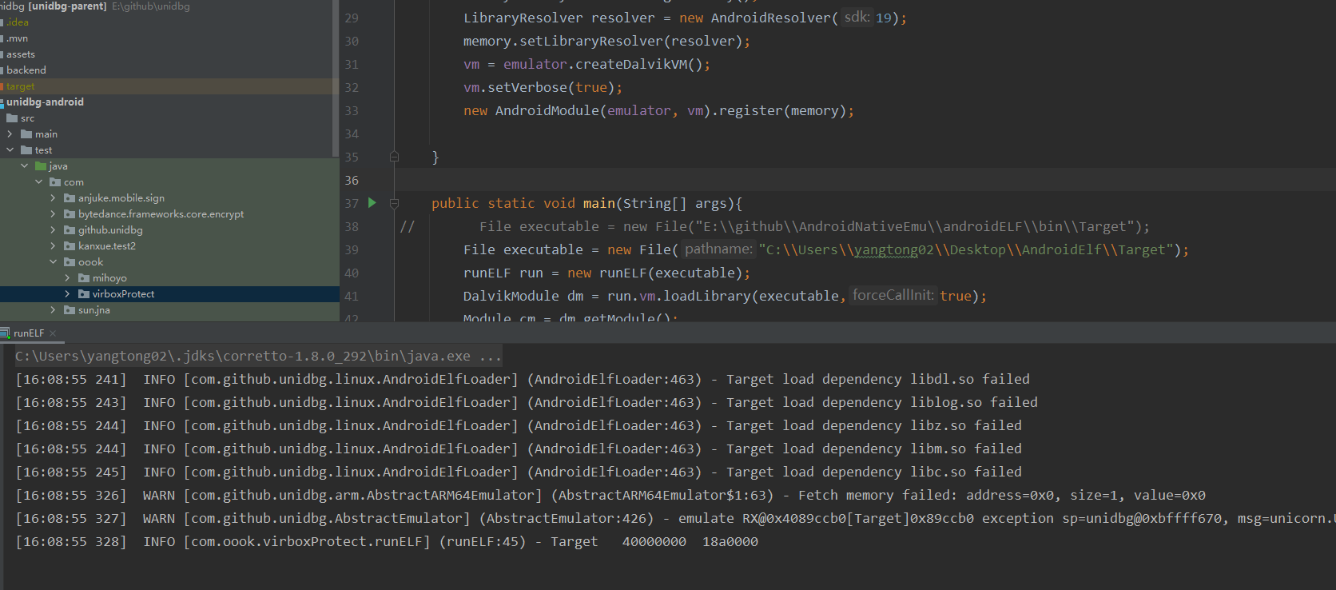Image resolution: width=1336 pixels, height=590 pixels.
Task: Click the commented-out File executable line
Action: tap(774, 227)
